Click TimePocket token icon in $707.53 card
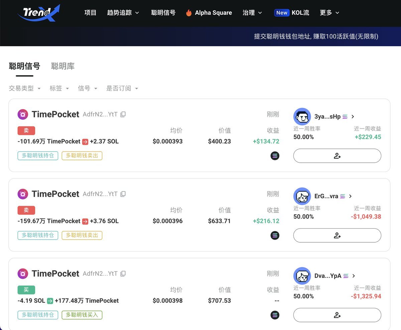The image size is (401, 330). click(x=23, y=274)
